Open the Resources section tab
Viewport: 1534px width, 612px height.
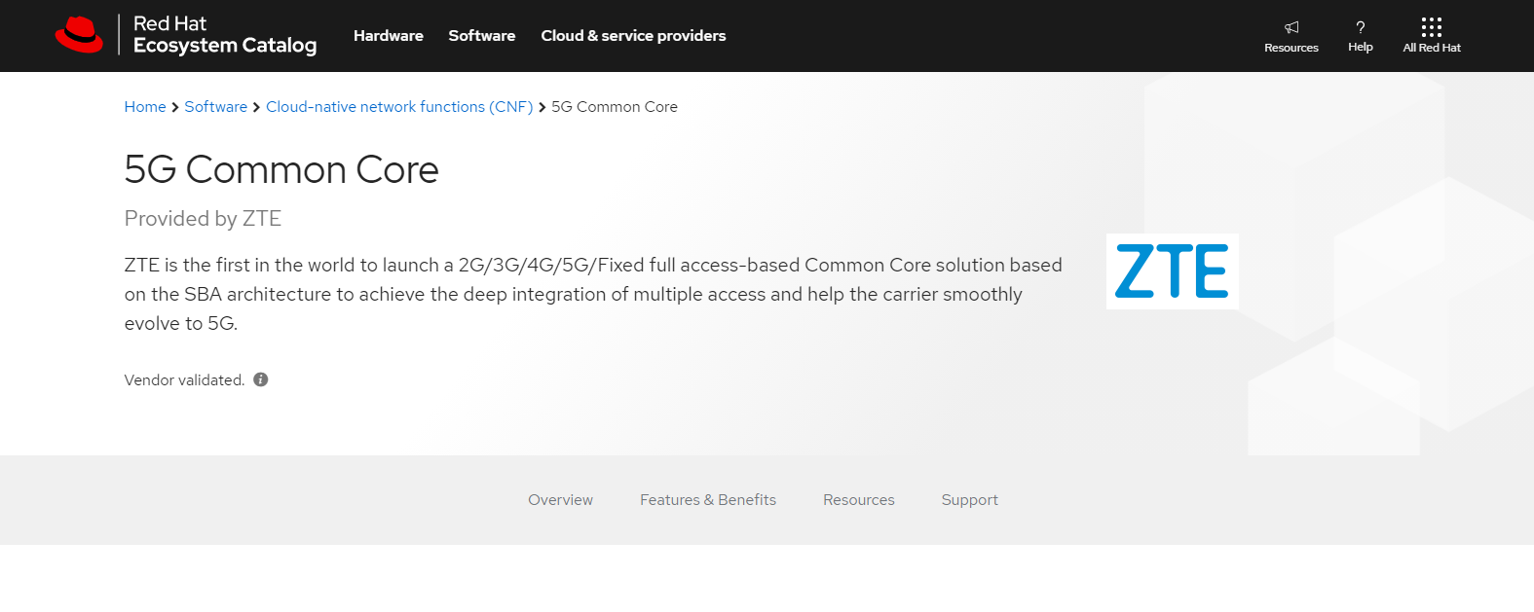(x=859, y=500)
